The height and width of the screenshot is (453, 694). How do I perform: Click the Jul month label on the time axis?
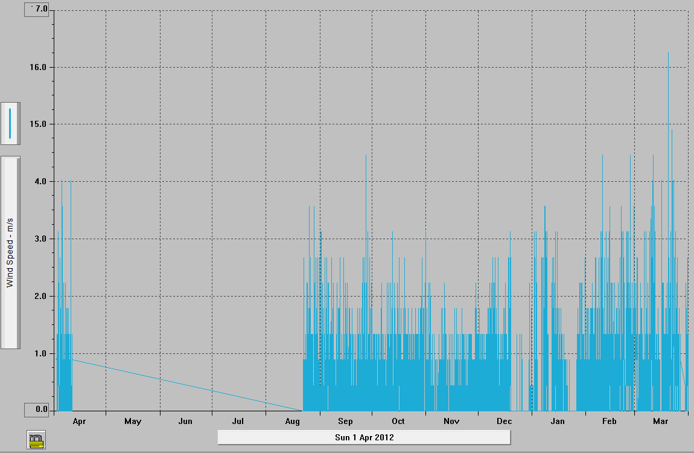238,421
